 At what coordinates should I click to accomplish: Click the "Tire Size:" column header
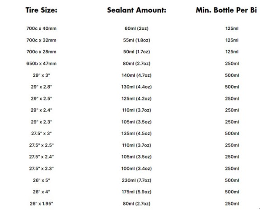tap(41, 10)
